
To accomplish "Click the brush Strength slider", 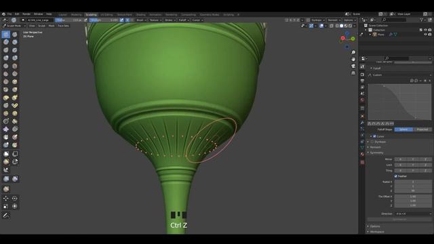I will (104, 20).
